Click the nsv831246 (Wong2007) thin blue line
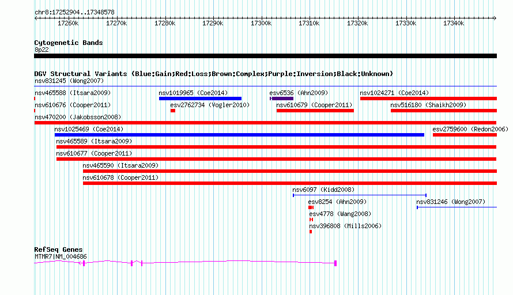513x295 pixels. [457, 207]
